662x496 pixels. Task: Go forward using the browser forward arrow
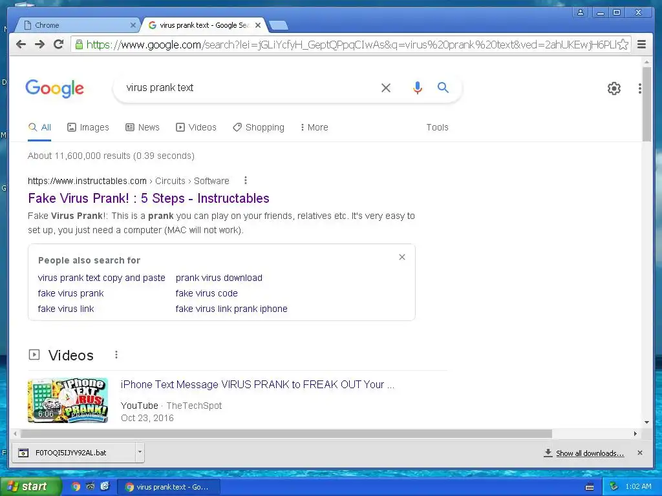pos(39,45)
